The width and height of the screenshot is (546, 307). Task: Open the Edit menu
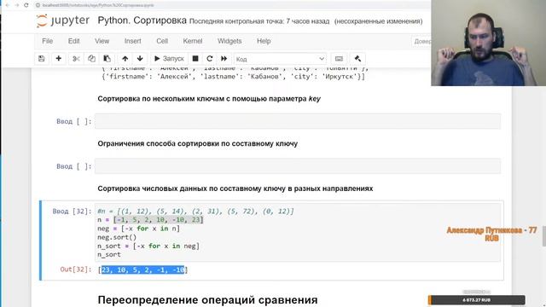74,41
